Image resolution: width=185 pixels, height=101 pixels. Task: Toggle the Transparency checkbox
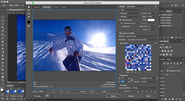120,20
